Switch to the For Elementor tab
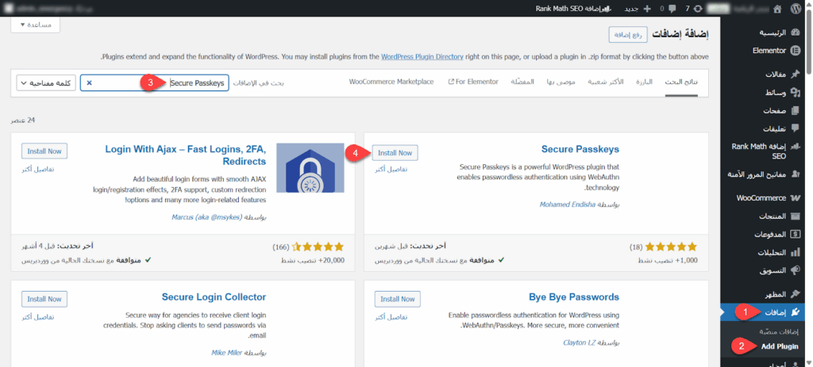 coord(473,82)
